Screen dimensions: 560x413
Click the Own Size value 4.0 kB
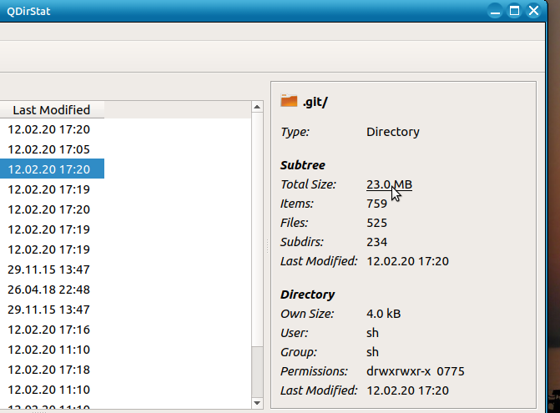(x=383, y=314)
